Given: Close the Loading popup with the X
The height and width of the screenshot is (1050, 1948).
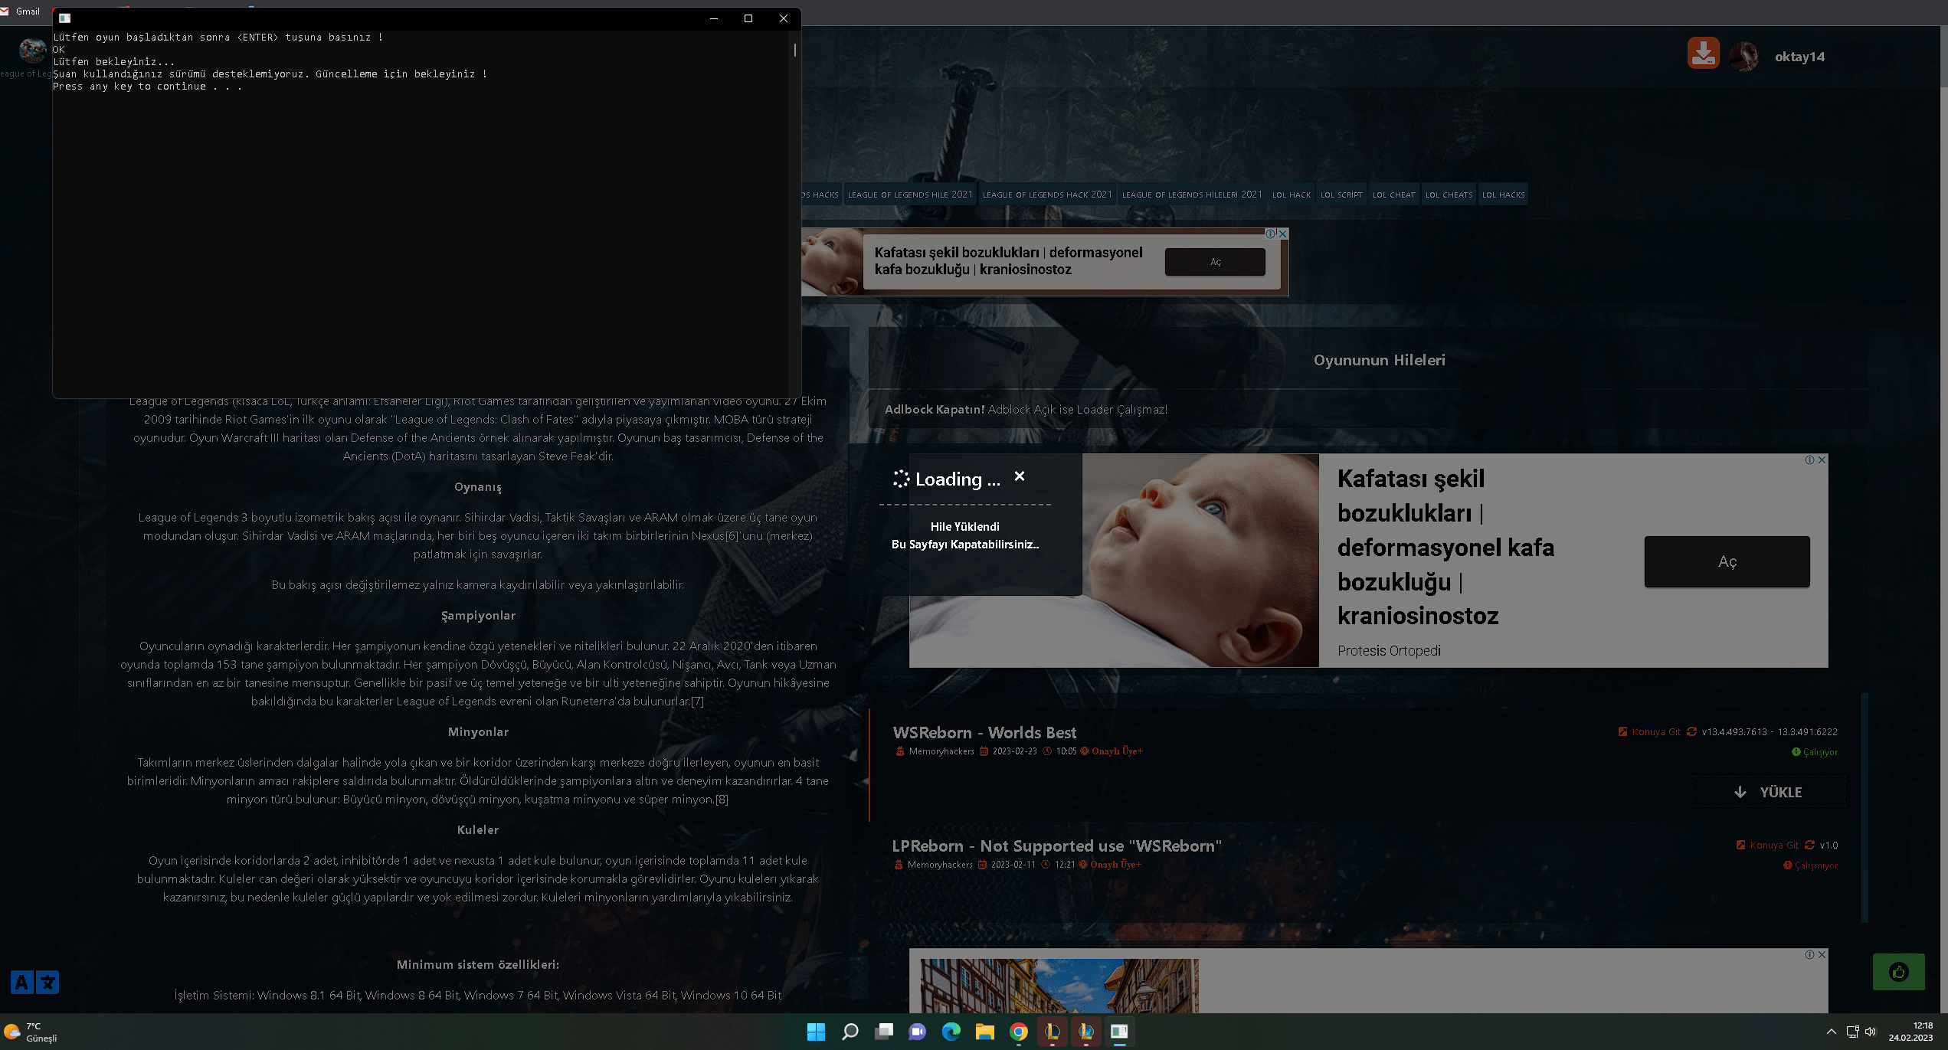Looking at the screenshot, I should [x=1020, y=476].
